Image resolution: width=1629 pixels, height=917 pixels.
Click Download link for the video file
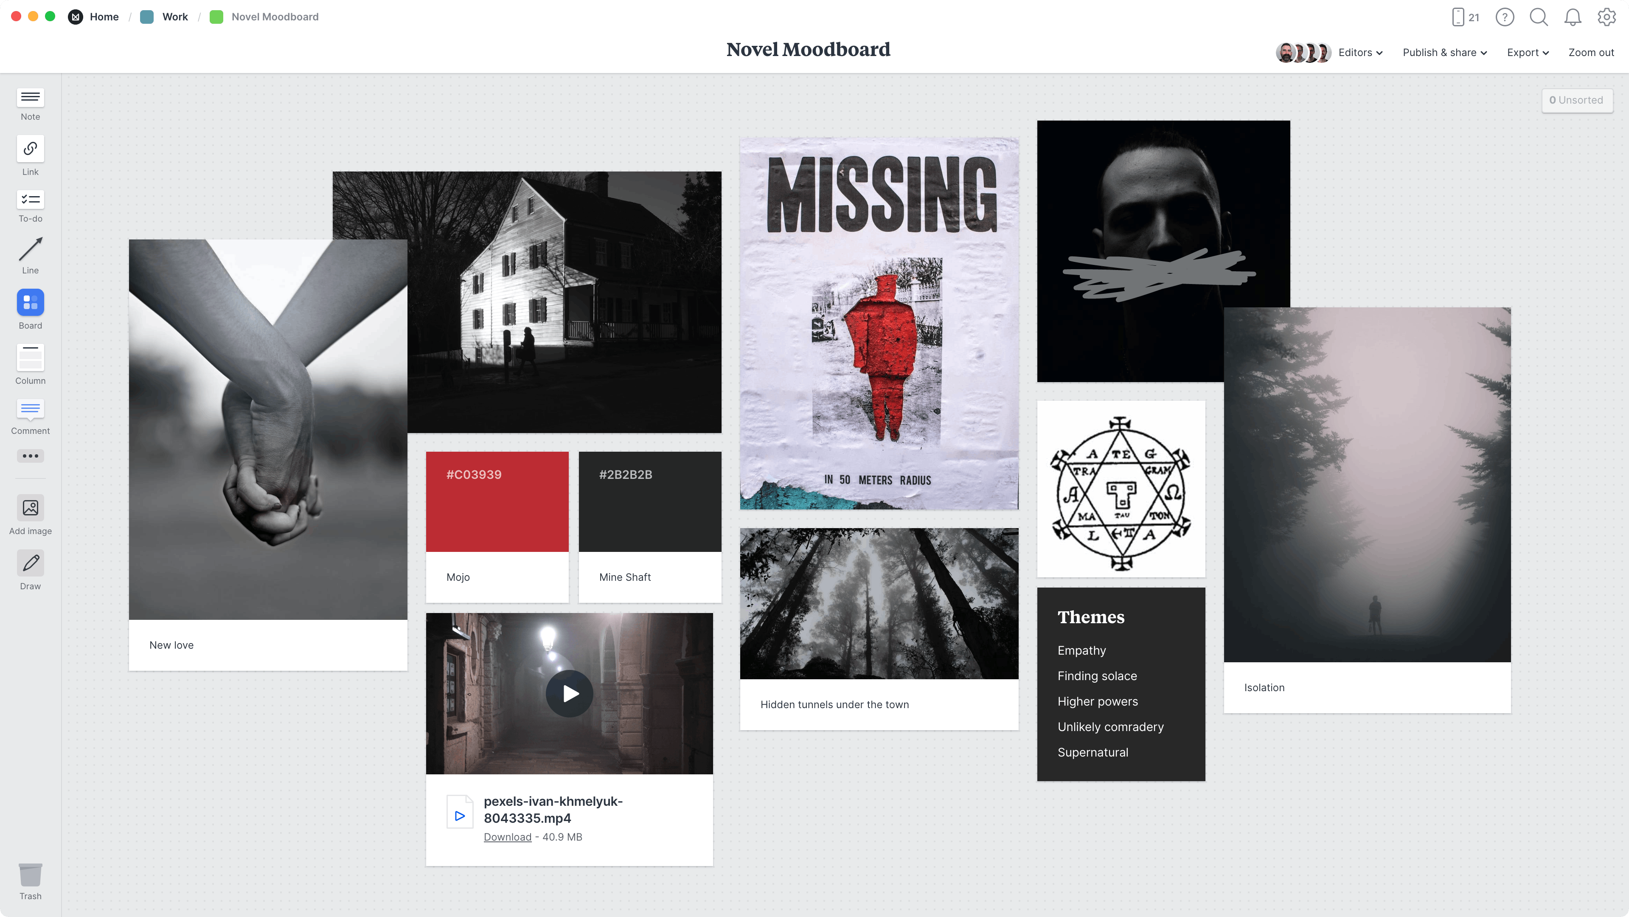click(507, 836)
